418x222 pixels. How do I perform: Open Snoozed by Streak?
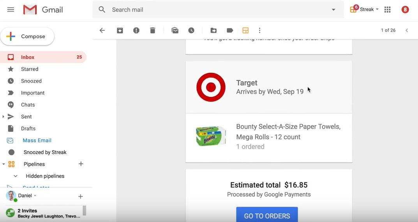pyautogui.click(x=45, y=152)
